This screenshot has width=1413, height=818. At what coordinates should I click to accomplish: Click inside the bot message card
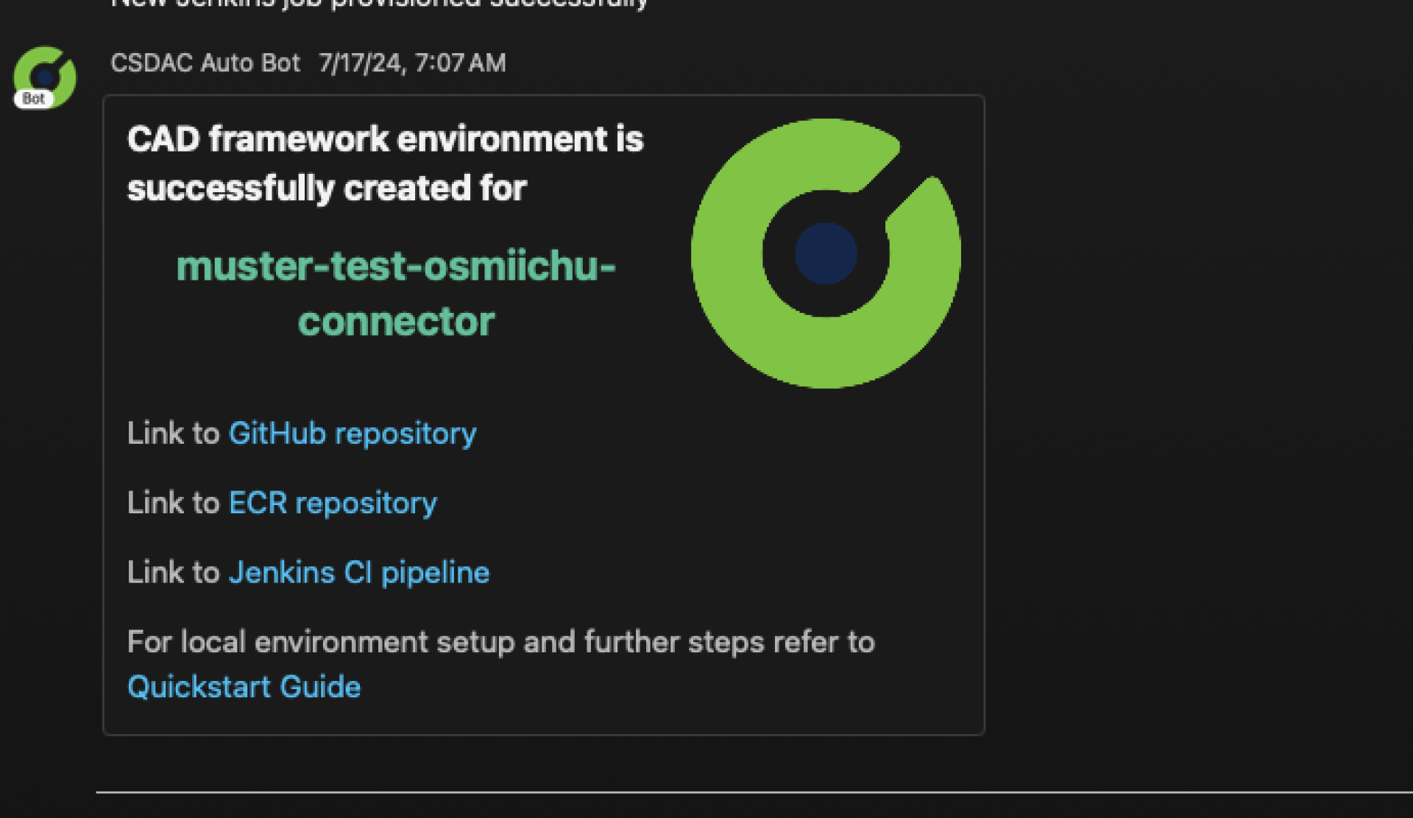pos(545,412)
